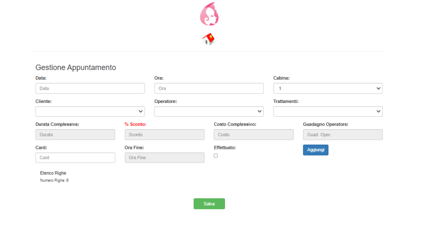Open the Cabina dropdown
The width and height of the screenshot is (442, 245).
click(x=328, y=88)
